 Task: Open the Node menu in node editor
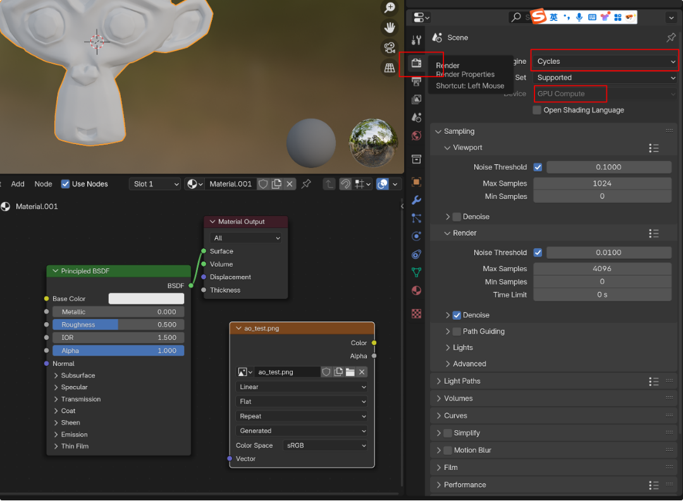click(x=43, y=184)
